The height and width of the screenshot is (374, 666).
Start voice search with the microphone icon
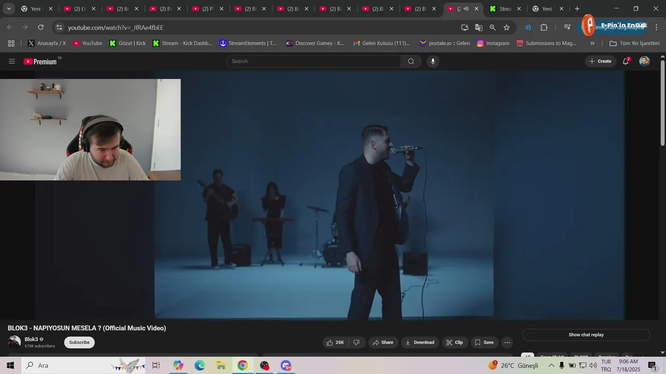click(433, 61)
